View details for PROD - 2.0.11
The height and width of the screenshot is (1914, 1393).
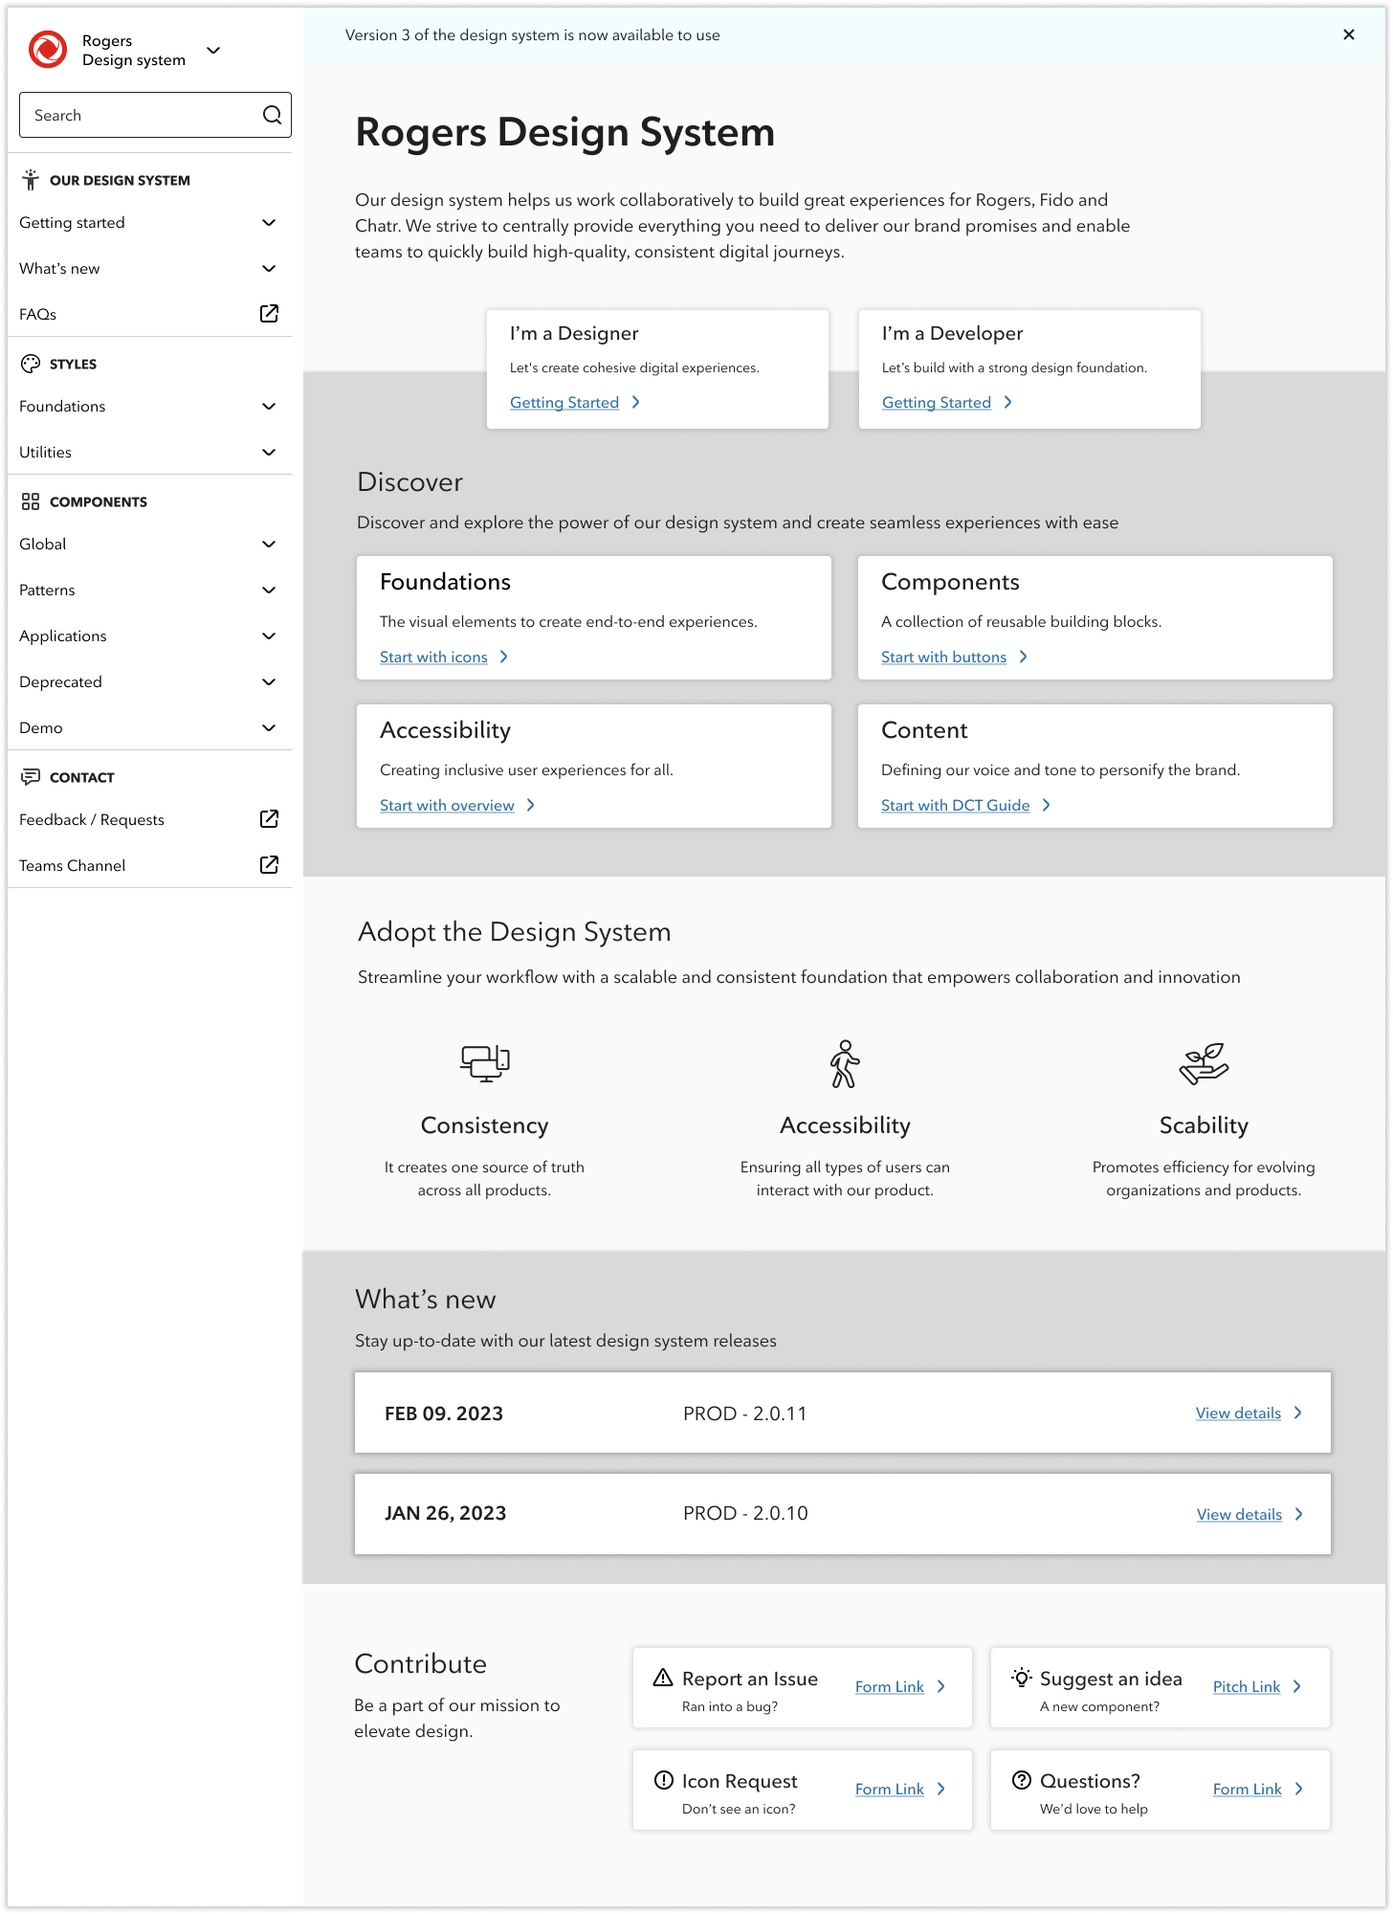click(1238, 1413)
